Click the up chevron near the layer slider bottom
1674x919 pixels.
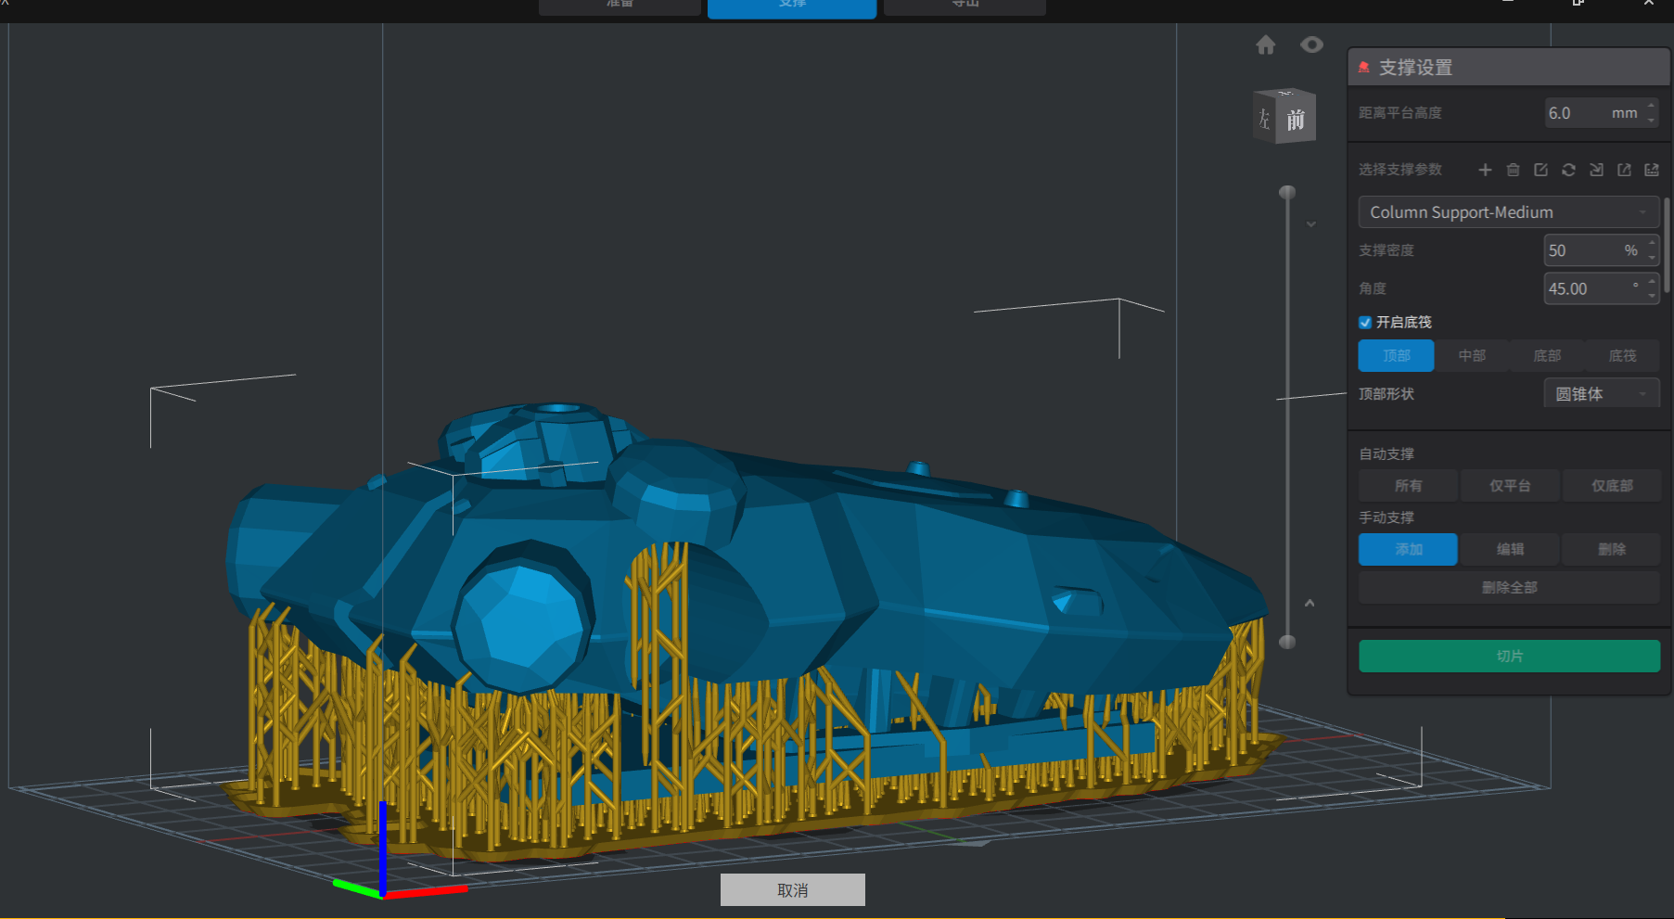click(x=1310, y=603)
